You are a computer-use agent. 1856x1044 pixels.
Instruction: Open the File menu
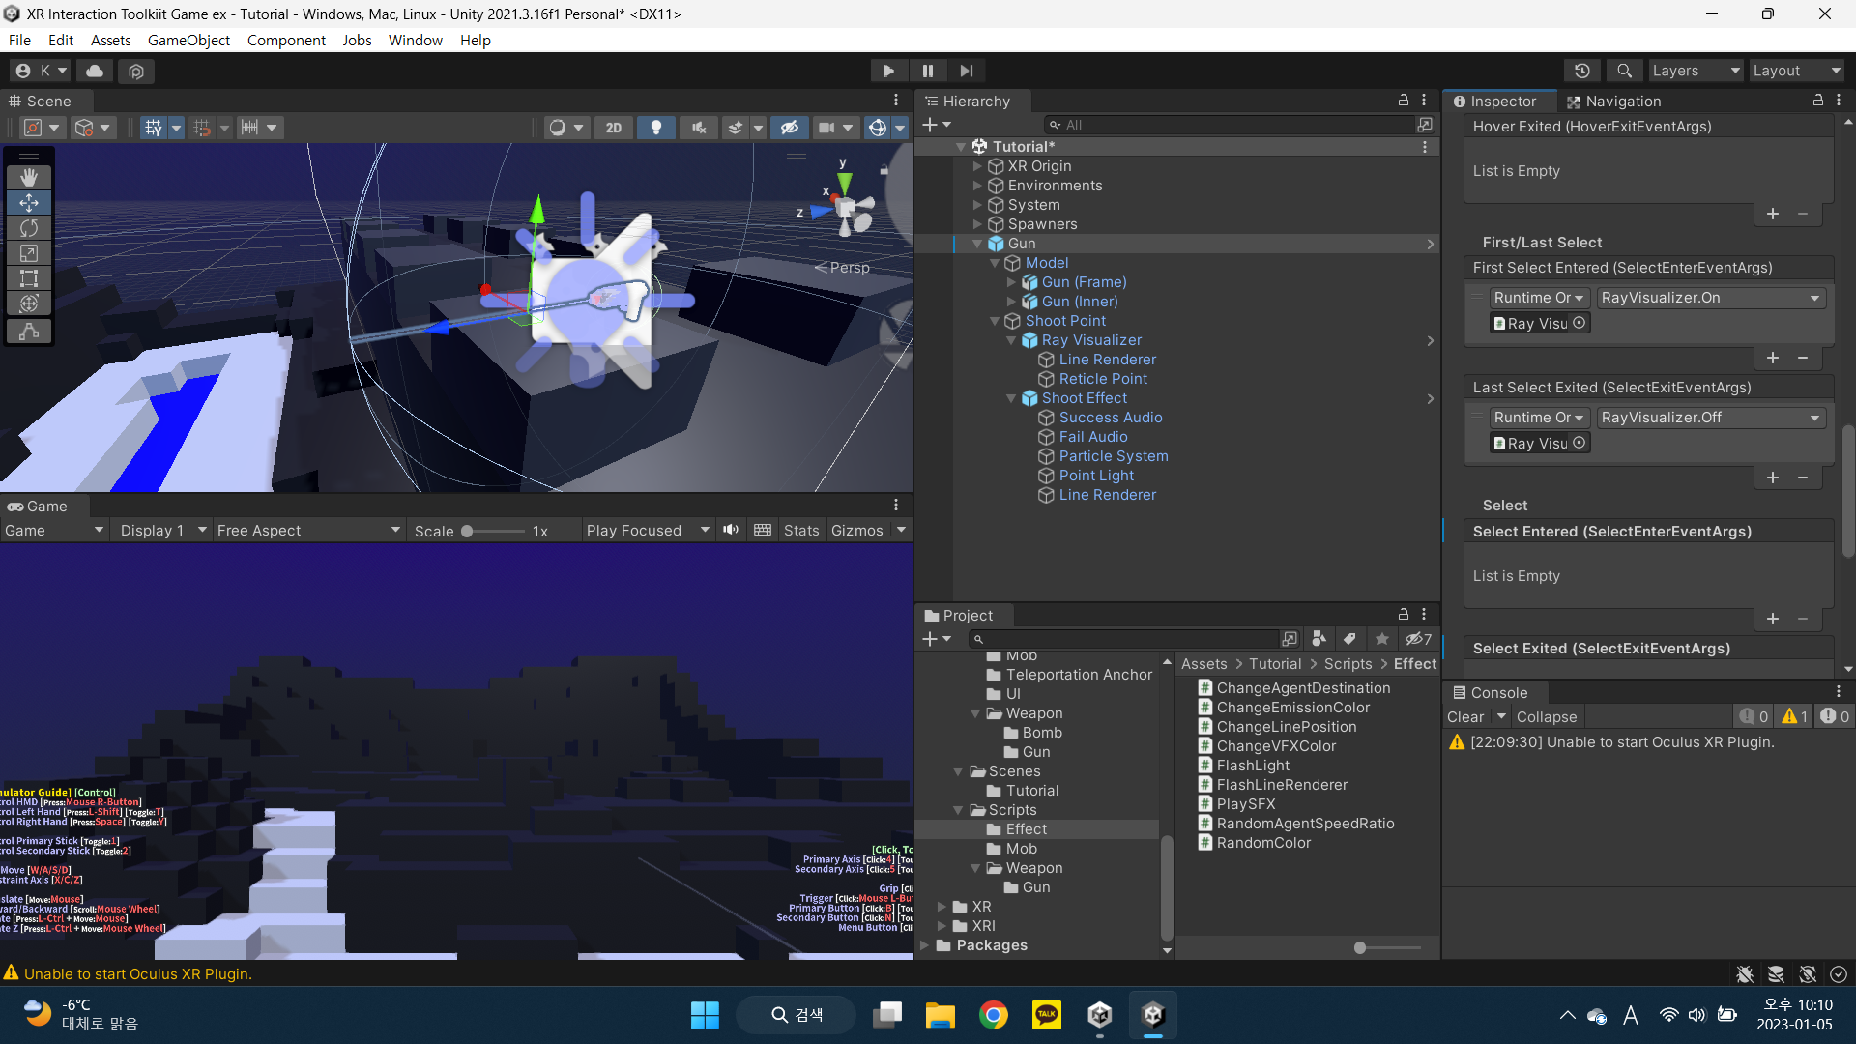[x=19, y=41]
